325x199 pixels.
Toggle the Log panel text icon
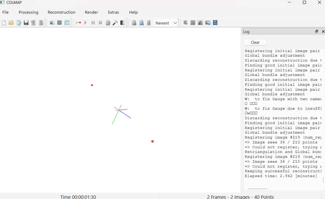(185, 23)
